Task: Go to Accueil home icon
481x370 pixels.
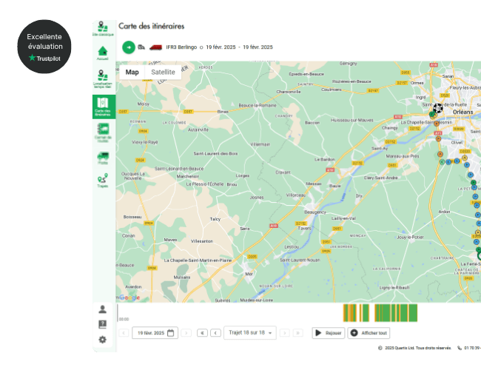Action: (x=103, y=53)
